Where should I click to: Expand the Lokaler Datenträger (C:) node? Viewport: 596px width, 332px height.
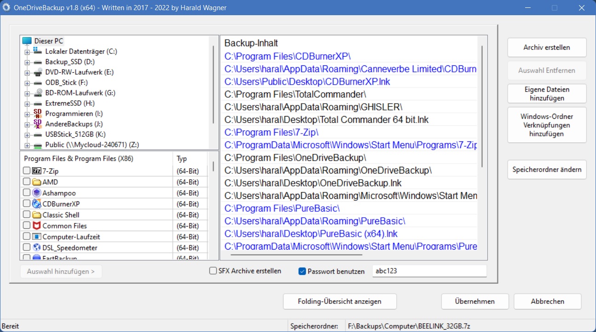coord(27,52)
